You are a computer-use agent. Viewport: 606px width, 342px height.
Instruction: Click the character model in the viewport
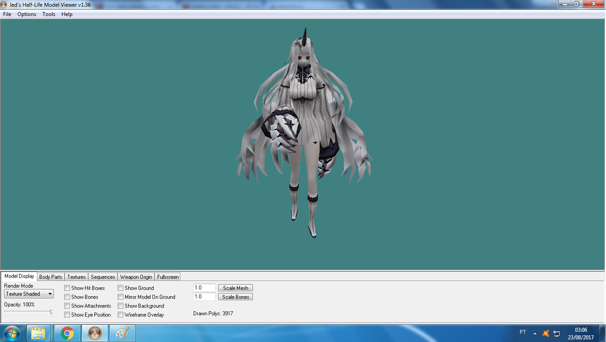coord(304,134)
